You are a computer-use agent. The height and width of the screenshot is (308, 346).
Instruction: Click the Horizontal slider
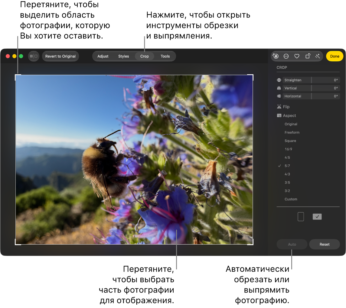[x=311, y=96]
